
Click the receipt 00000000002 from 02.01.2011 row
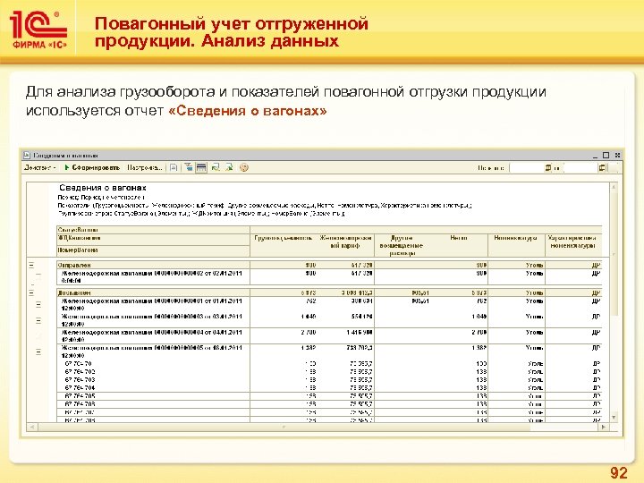(329, 276)
